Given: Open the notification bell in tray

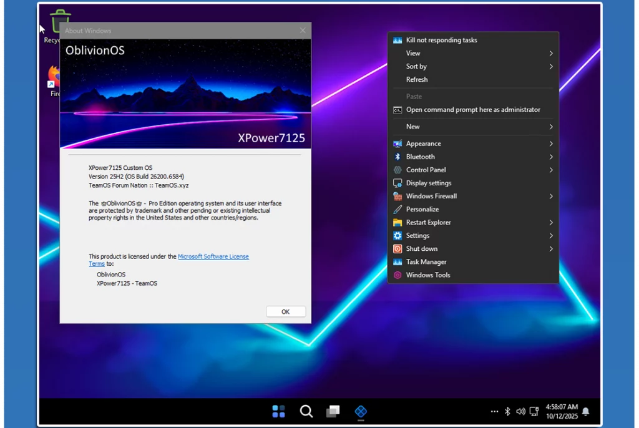Looking at the screenshot, I should pyautogui.click(x=585, y=412).
